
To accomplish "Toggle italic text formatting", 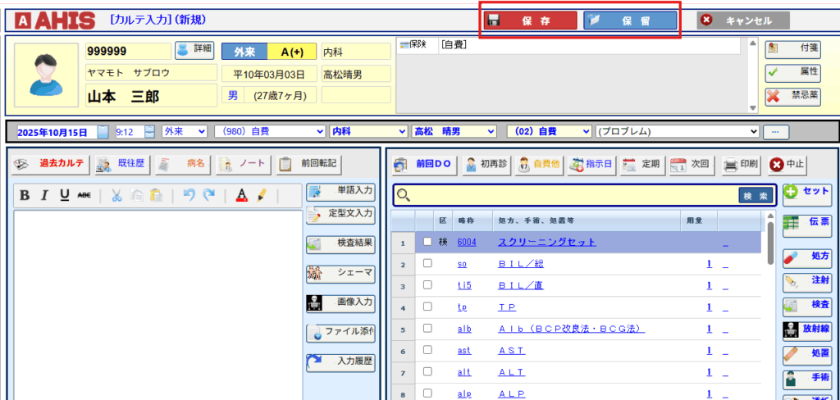I will tap(44, 195).
